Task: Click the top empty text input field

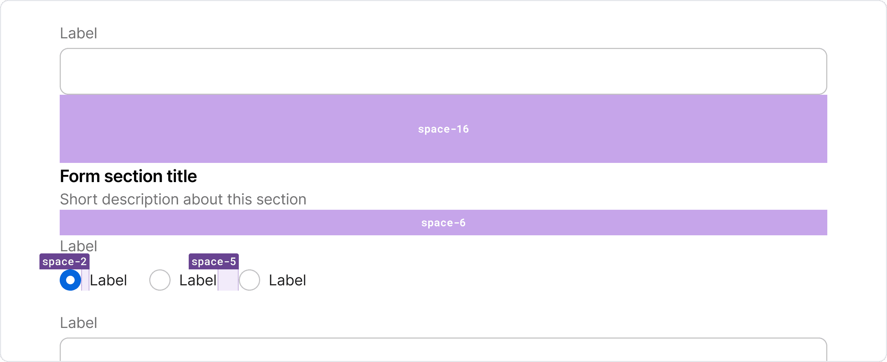Action: click(x=443, y=71)
